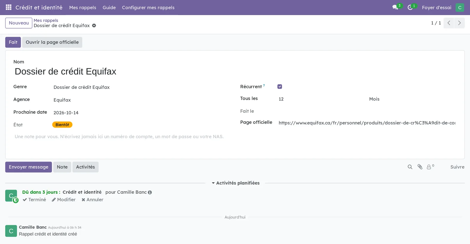Open the apps grid menu icon
The height and width of the screenshot is (244, 470).
[x=9, y=7]
